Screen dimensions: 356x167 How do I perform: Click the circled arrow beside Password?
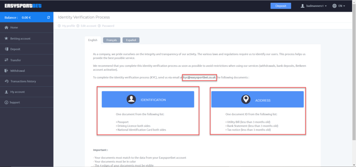[99, 26]
